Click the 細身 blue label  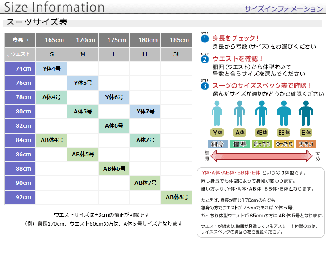(217, 144)
